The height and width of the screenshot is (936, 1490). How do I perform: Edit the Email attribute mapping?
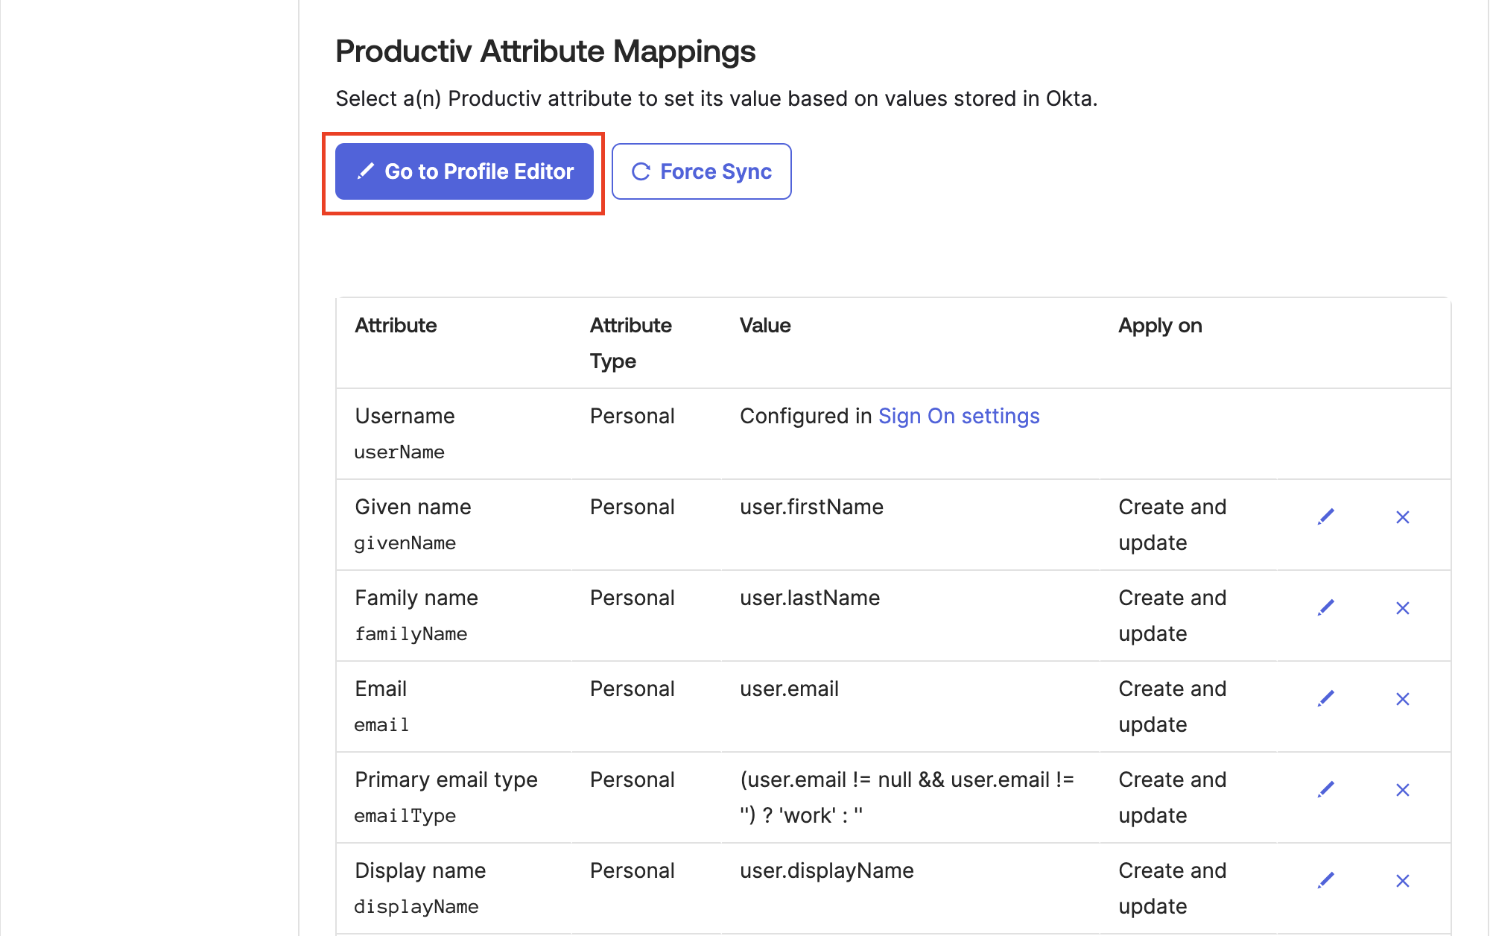point(1325,699)
